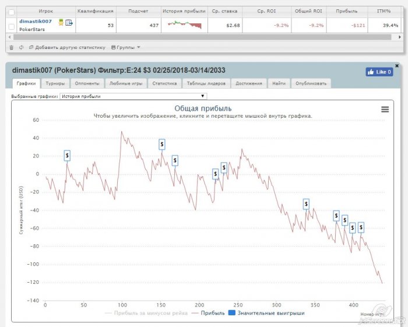The image size is (408, 327).
Task: Expand the 'Группы' dropdown
Action: tap(126, 47)
